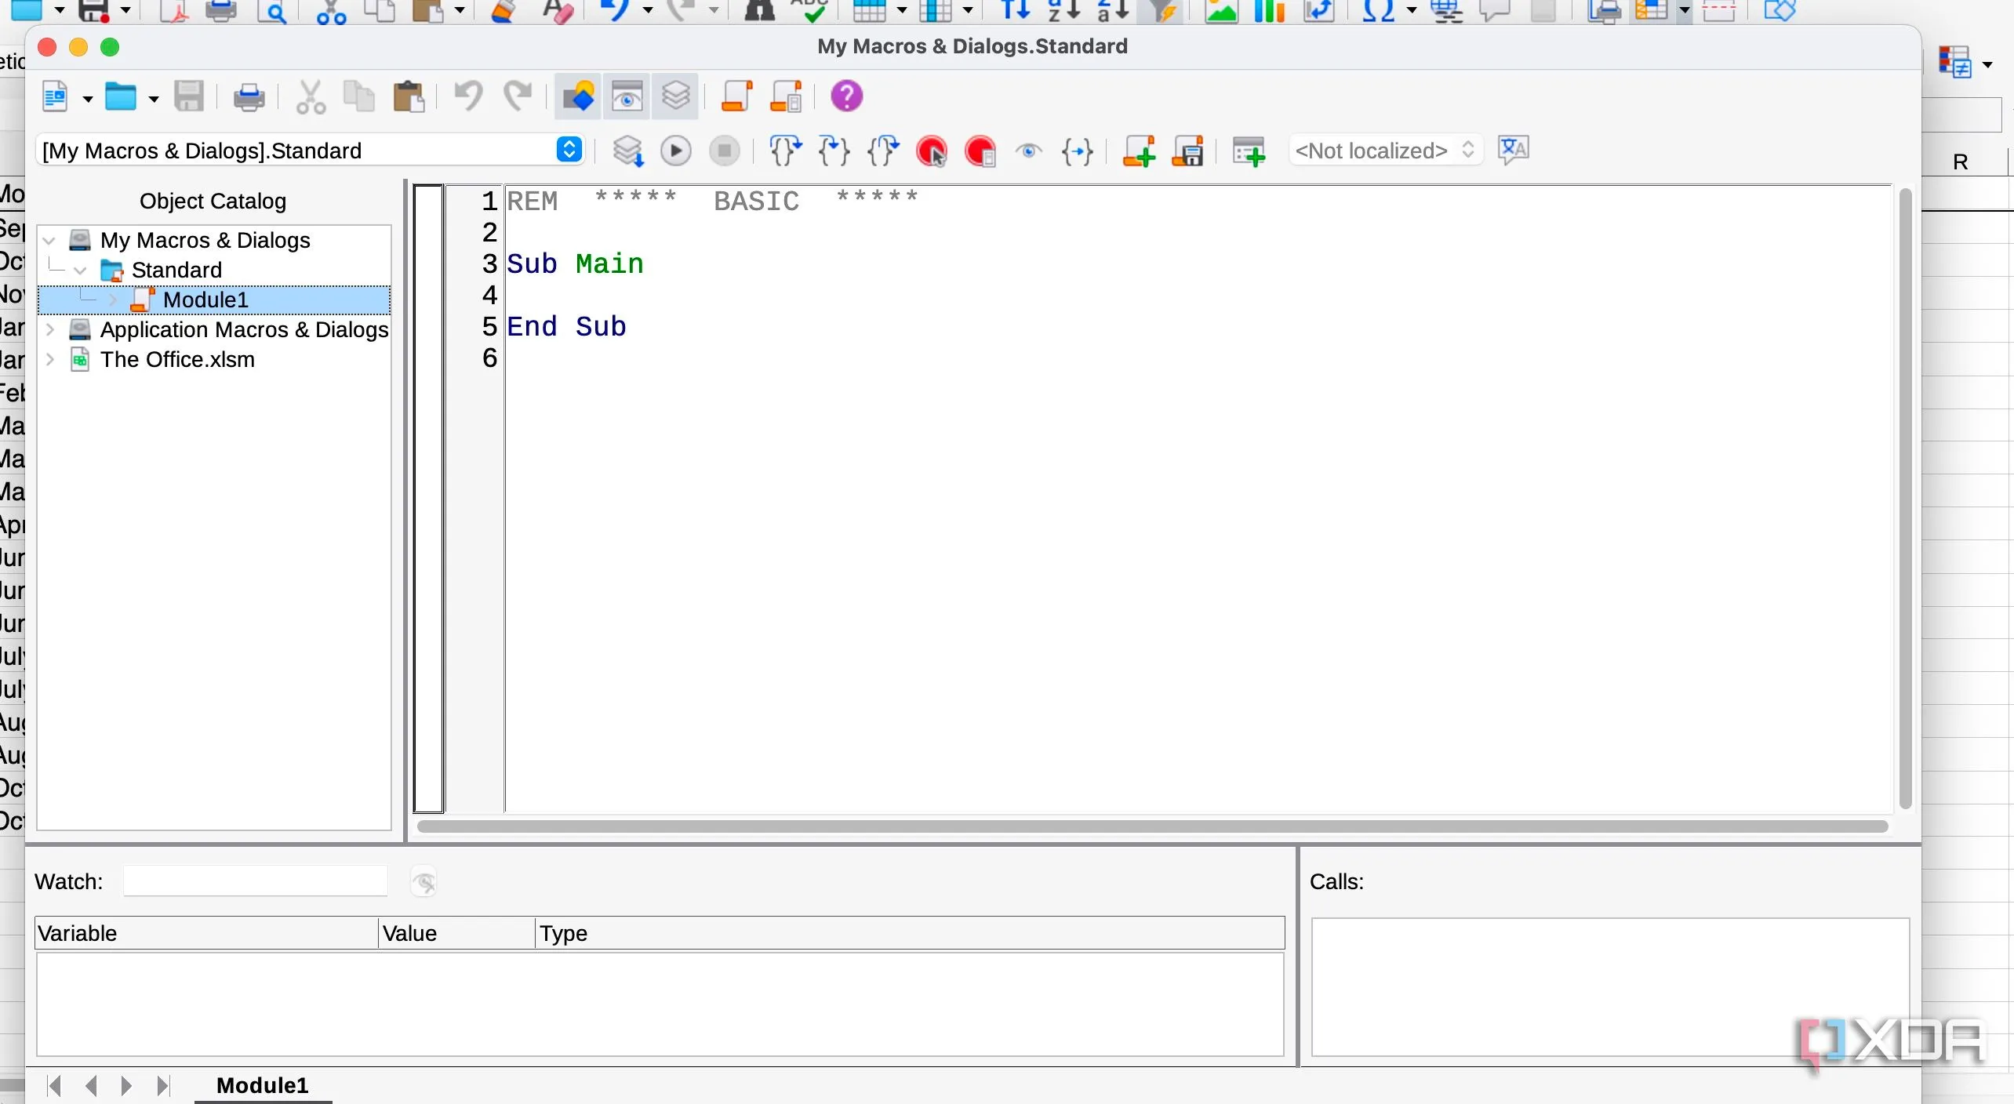Click the Copy icon

(359, 97)
